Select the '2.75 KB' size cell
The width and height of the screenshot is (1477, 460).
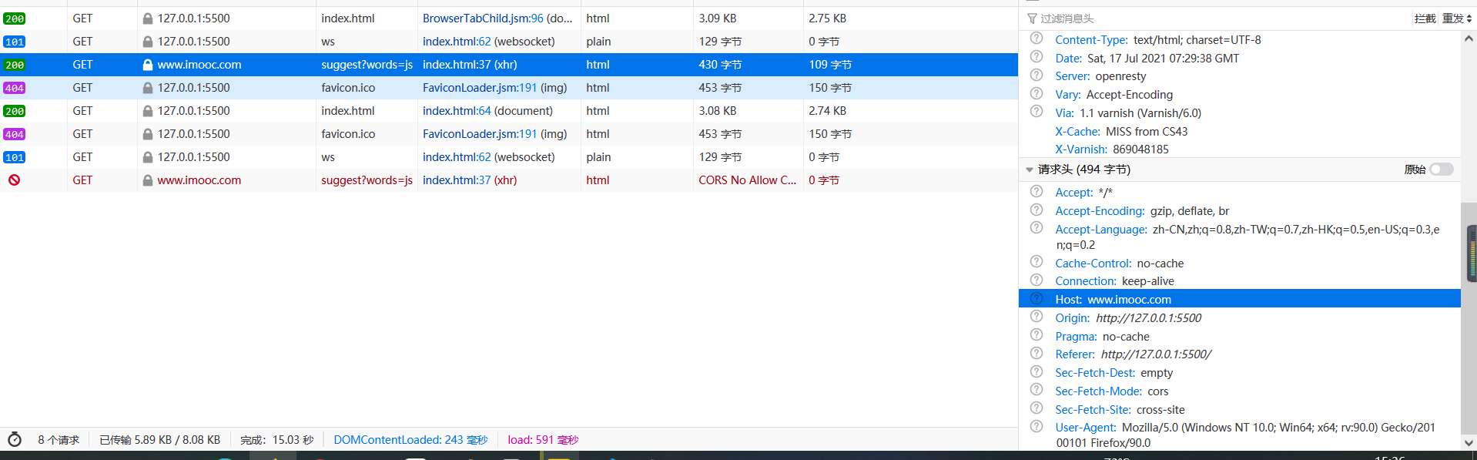(910, 18)
